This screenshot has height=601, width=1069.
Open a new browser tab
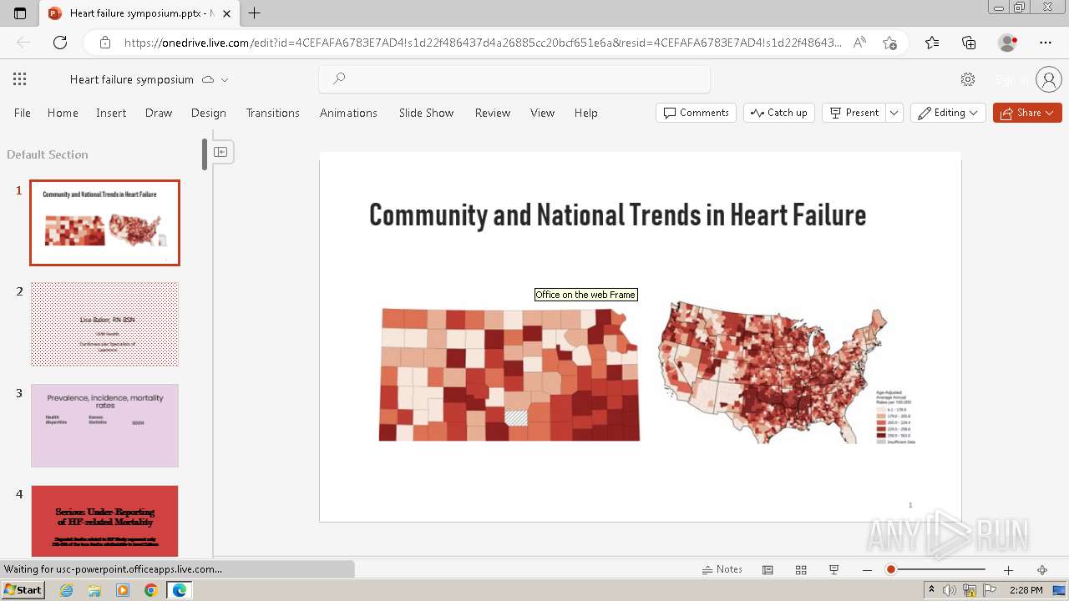click(255, 13)
